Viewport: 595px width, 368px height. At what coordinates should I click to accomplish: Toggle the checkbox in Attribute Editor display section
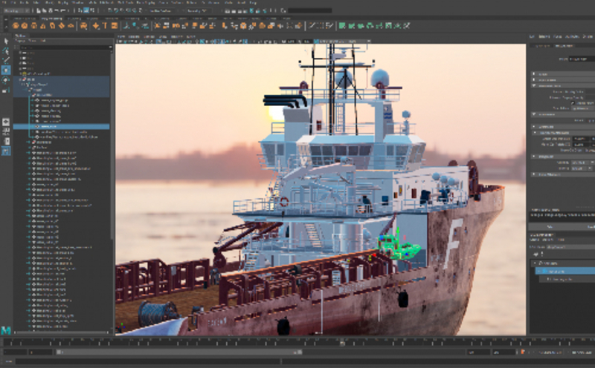573,102
